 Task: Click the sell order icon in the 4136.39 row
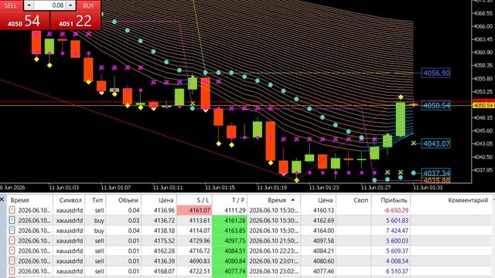click(x=12, y=261)
